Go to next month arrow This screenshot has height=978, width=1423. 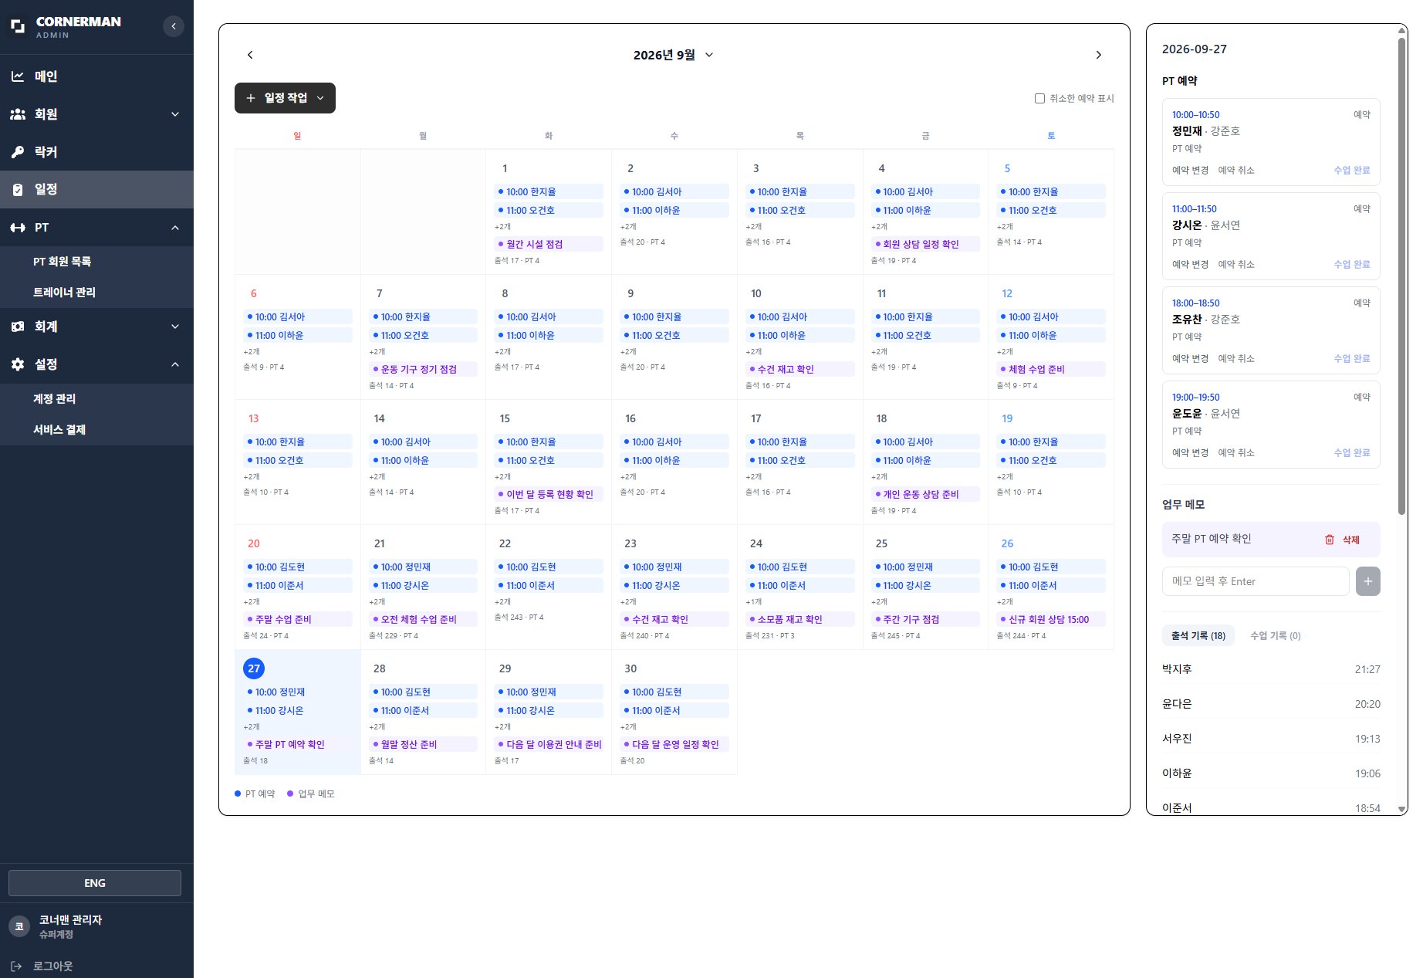coord(1099,55)
